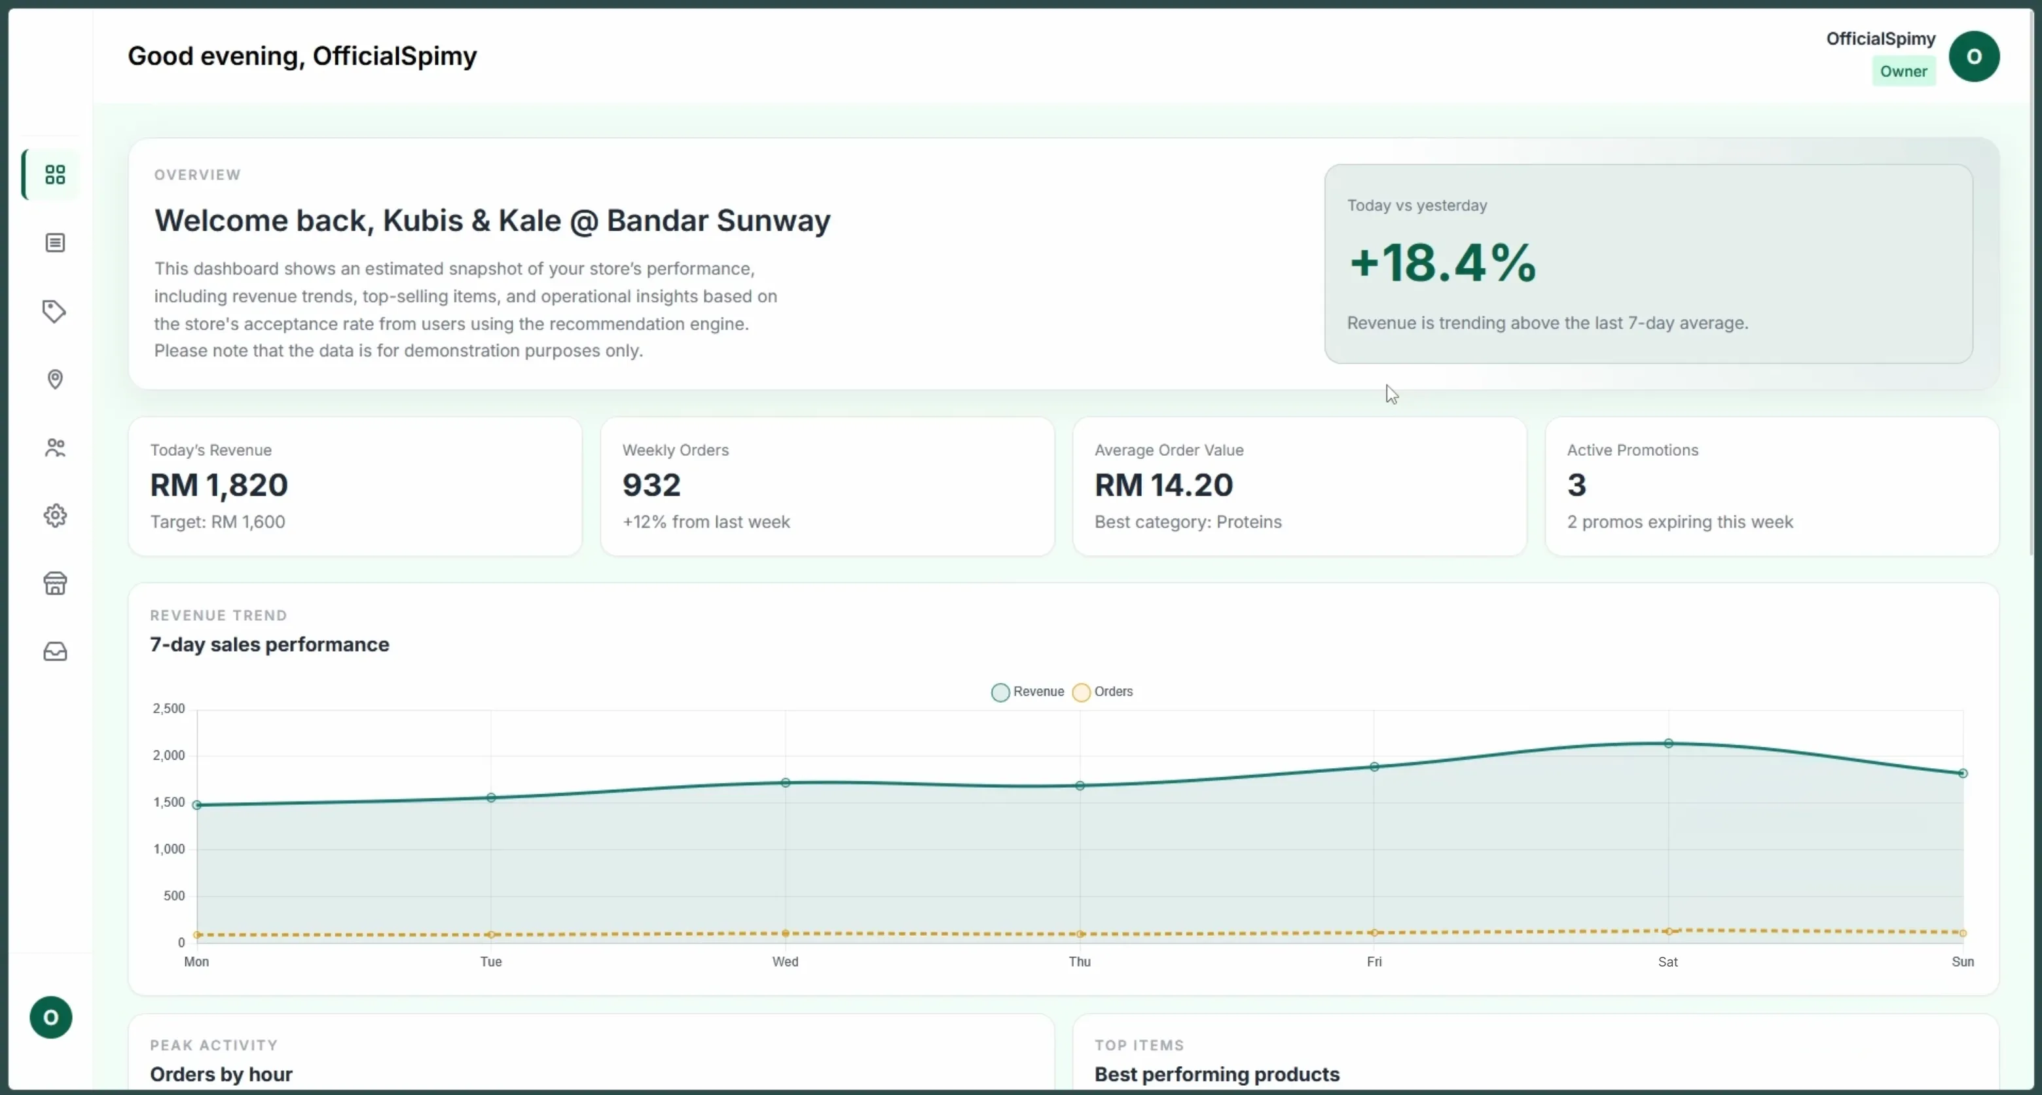Viewport: 2042px width, 1095px height.
Task: Select the Weekly Orders card
Action: point(828,487)
